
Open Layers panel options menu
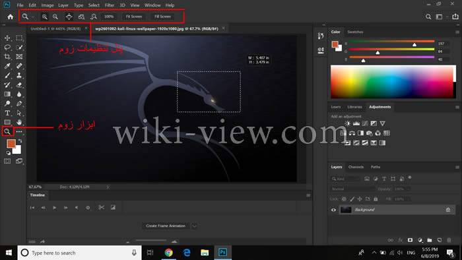pos(457,167)
